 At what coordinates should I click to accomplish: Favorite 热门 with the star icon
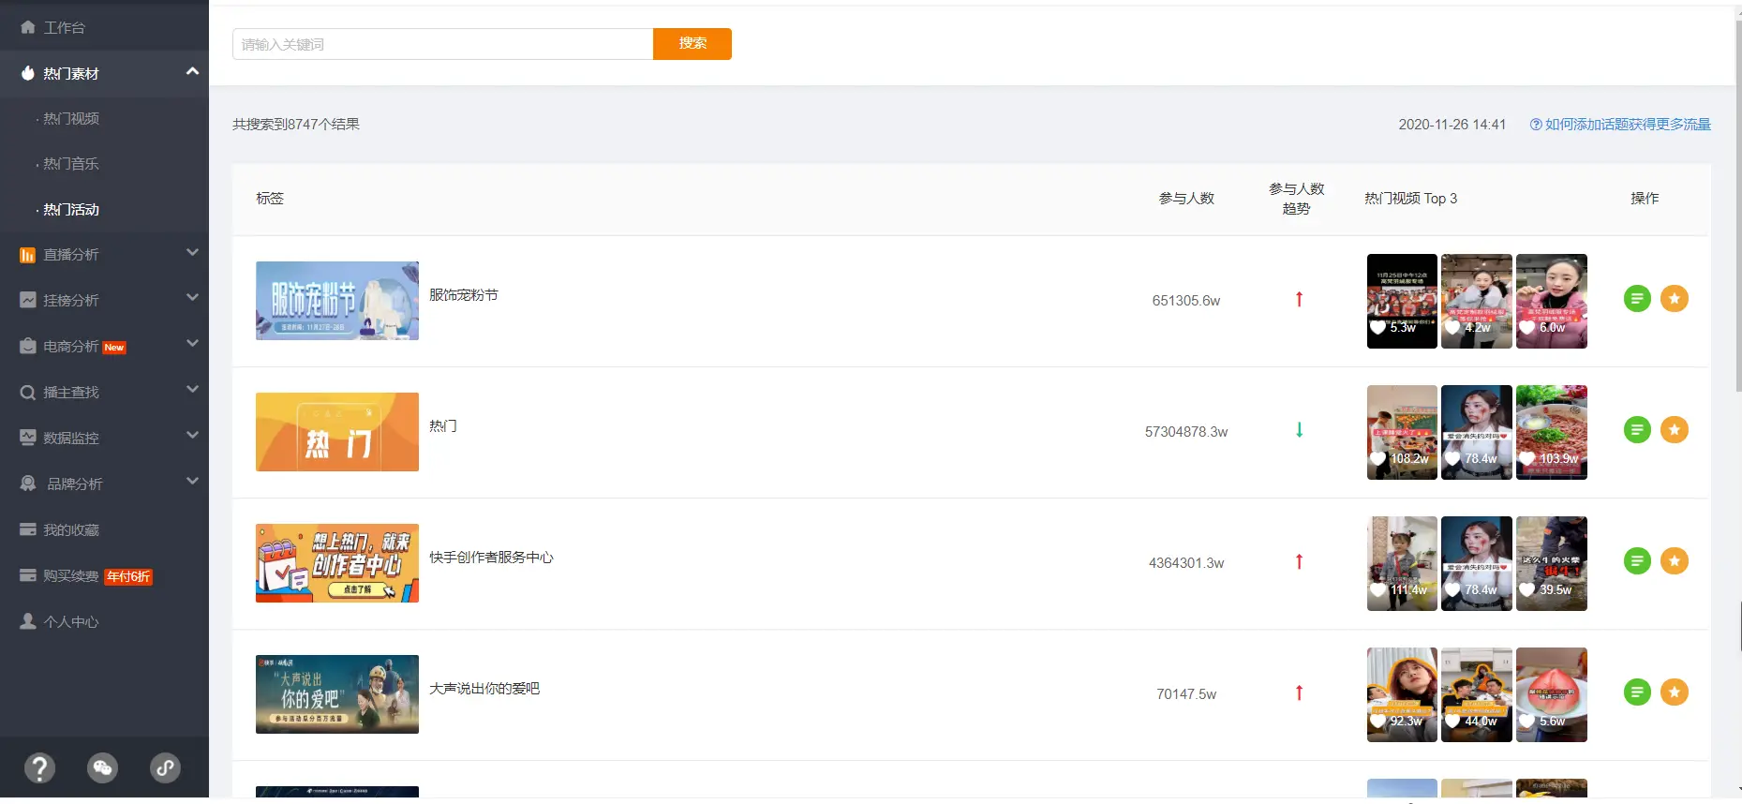[x=1675, y=430]
